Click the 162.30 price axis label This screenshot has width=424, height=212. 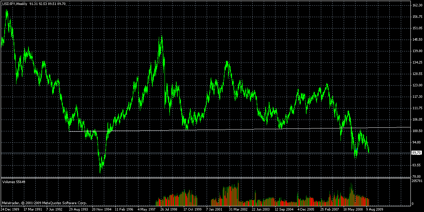417,5
